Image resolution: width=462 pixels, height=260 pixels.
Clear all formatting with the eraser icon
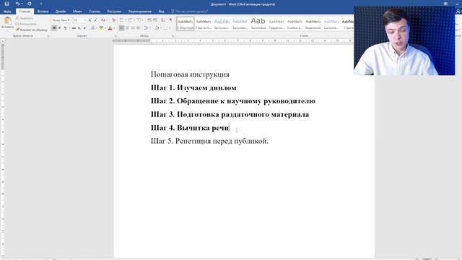pos(114,20)
